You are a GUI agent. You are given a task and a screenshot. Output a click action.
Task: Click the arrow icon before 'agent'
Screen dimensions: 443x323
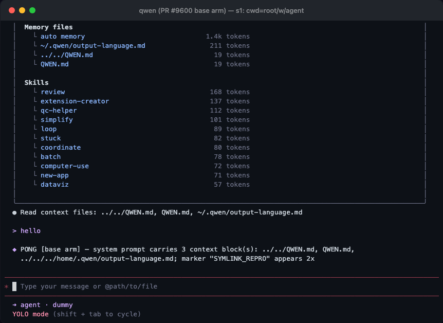click(14, 305)
